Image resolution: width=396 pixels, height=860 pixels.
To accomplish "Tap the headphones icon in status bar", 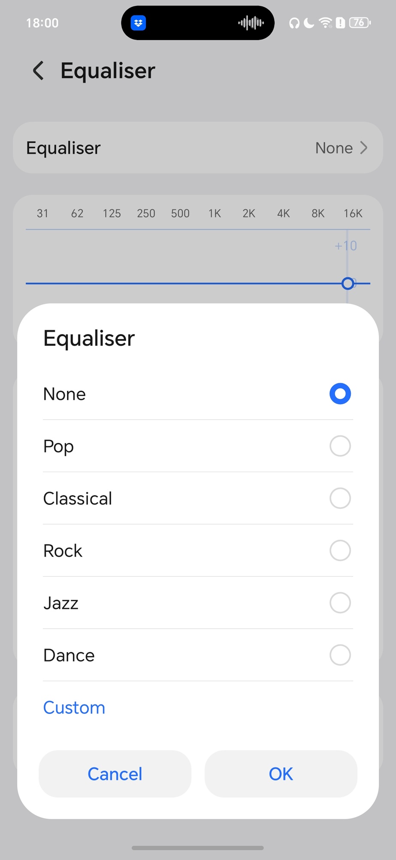I will 294,23.
